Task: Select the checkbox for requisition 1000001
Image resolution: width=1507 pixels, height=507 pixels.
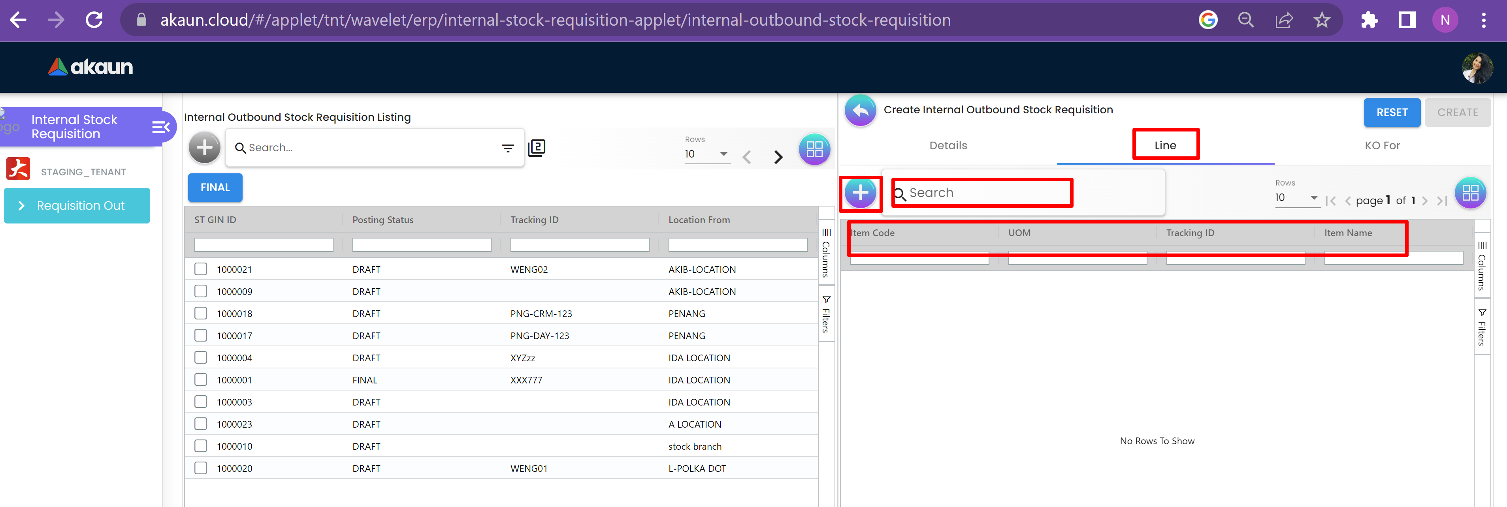Action: (x=201, y=379)
